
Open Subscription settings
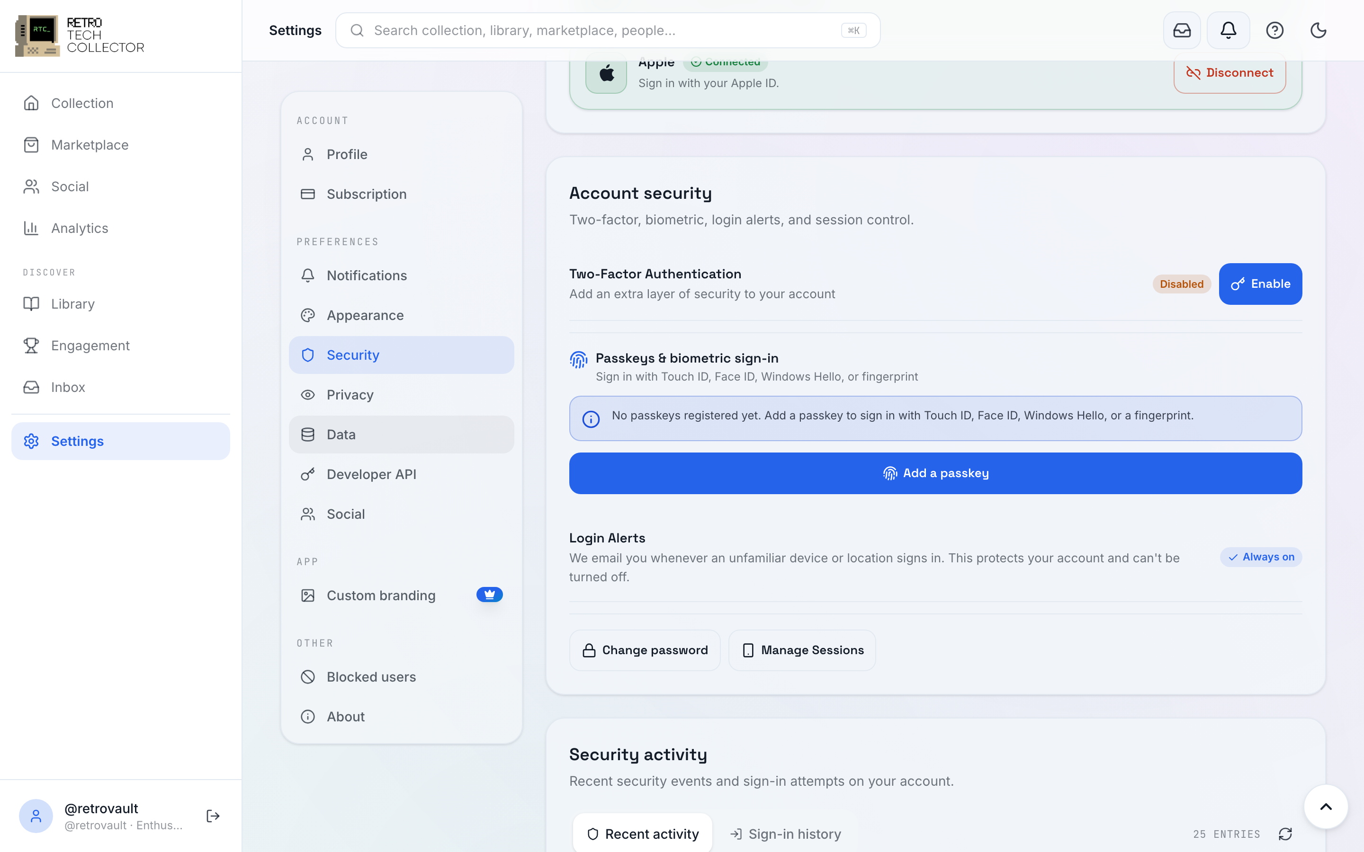click(401, 194)
